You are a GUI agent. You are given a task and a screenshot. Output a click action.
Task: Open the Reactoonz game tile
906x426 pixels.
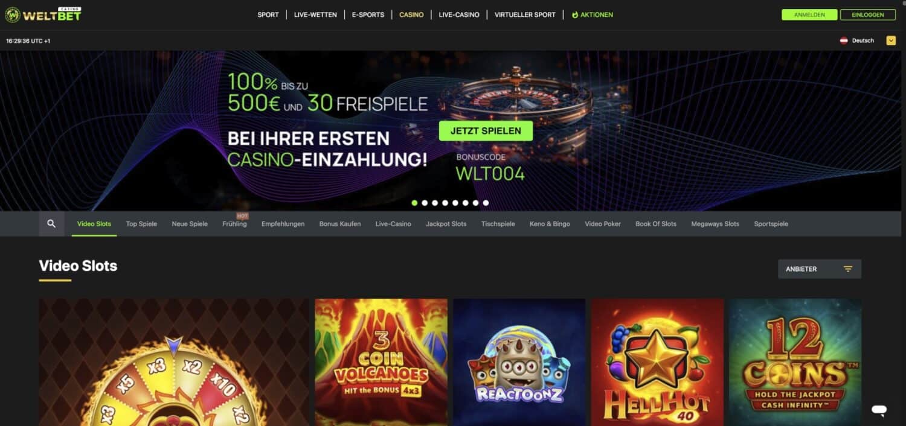tap(519, 362)
